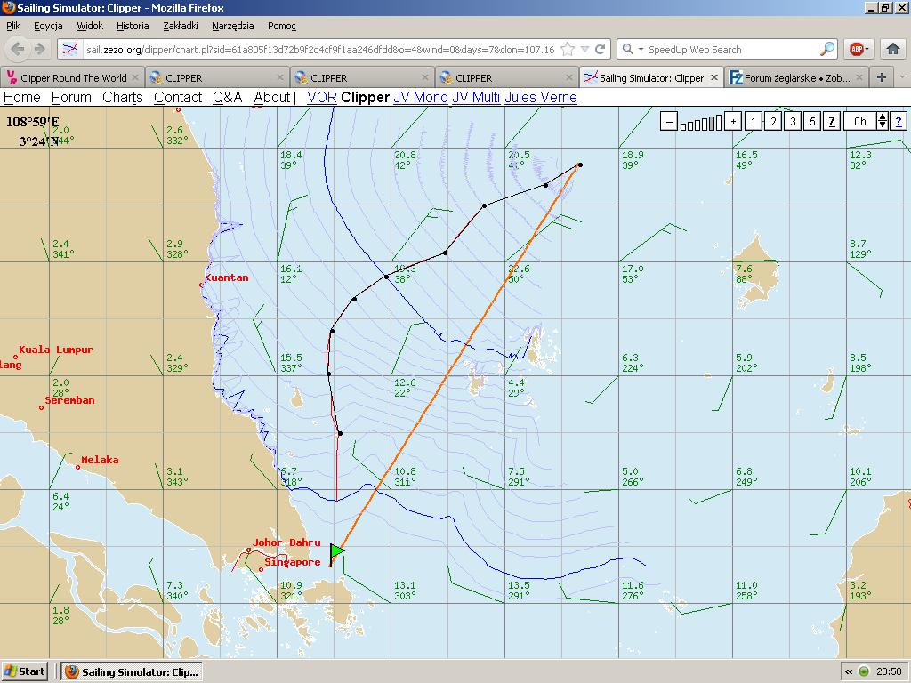Image resolution: width=911 pixels, height=683 pixels.
Task: Select 7-day forecast range button
Action: [x=832, y=122]
